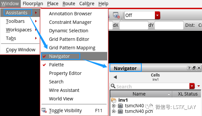Click the Navigator back arrow
The width and height of the screenshot is (202, 116).
point(115,77)
